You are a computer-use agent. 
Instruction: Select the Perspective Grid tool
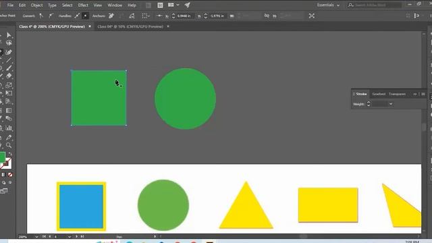pyautogui.click(x=9, y=102)
